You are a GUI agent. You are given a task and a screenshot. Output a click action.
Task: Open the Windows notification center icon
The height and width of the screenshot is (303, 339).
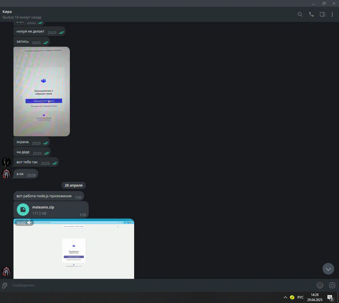point(331,298)
